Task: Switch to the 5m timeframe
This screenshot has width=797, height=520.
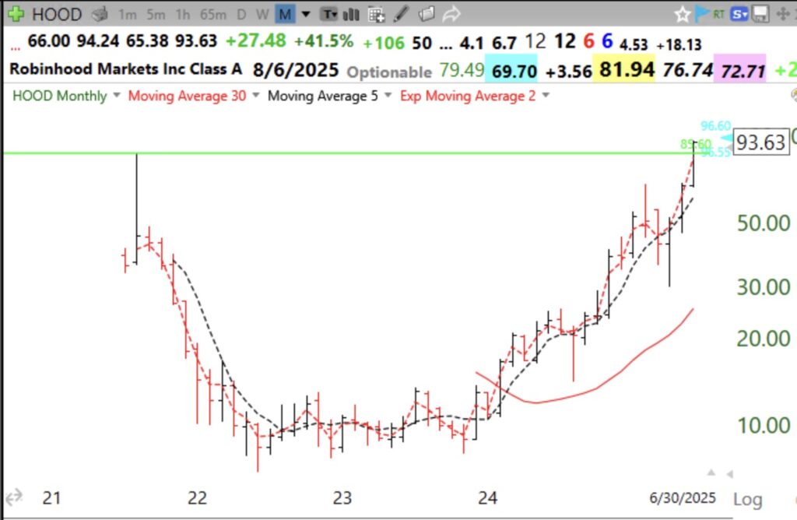Action: [x=156, y=15]
